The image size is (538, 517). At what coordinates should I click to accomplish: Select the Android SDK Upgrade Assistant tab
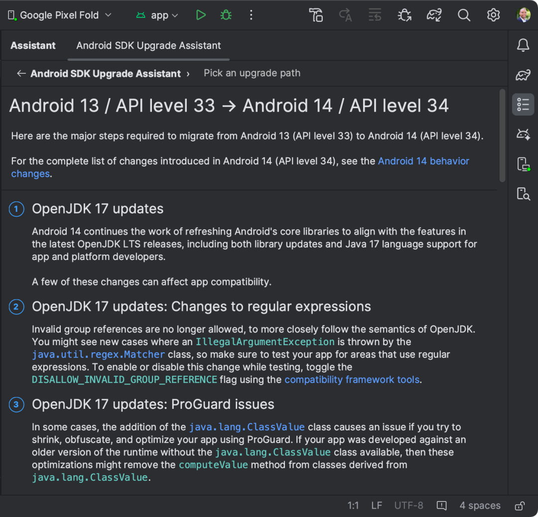[x=148, y=46]
